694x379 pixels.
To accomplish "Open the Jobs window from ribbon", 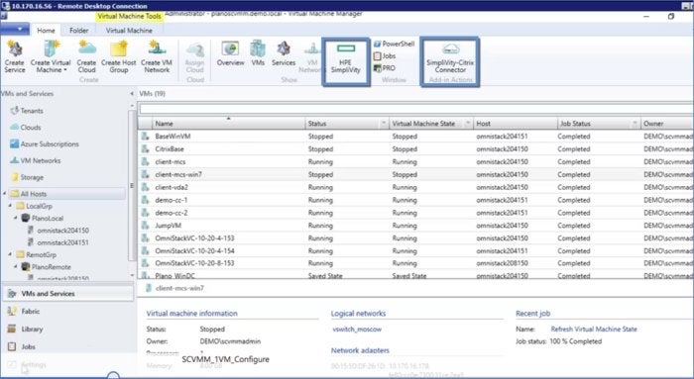I will pos(385,56).
